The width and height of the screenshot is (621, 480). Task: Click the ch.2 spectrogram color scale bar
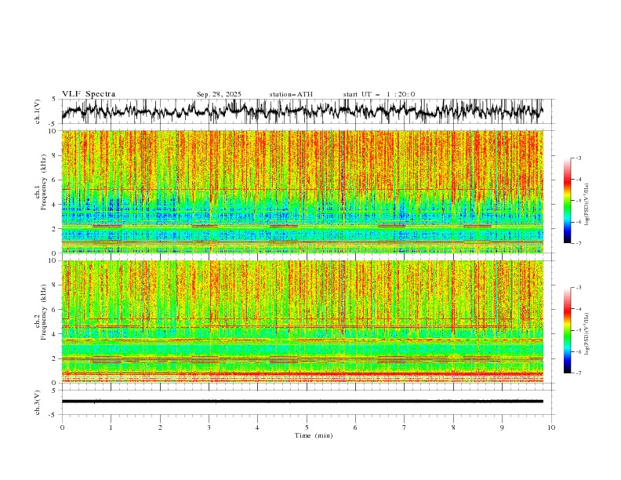pos(567,330)
